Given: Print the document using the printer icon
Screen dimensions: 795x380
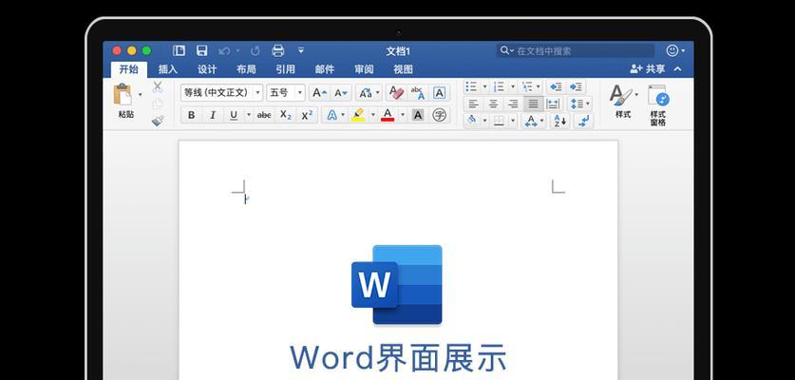Looking at the screenshot, I should click(278, 50).
